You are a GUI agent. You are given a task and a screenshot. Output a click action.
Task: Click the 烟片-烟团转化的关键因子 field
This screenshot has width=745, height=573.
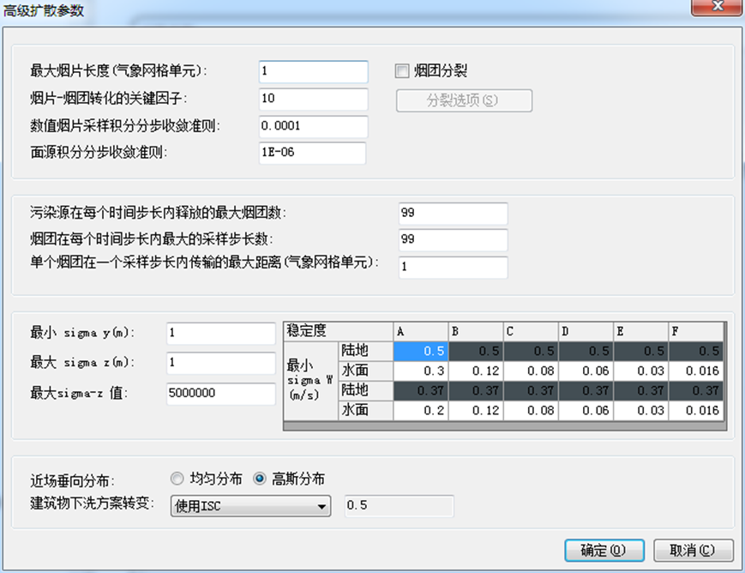[313, 99]
